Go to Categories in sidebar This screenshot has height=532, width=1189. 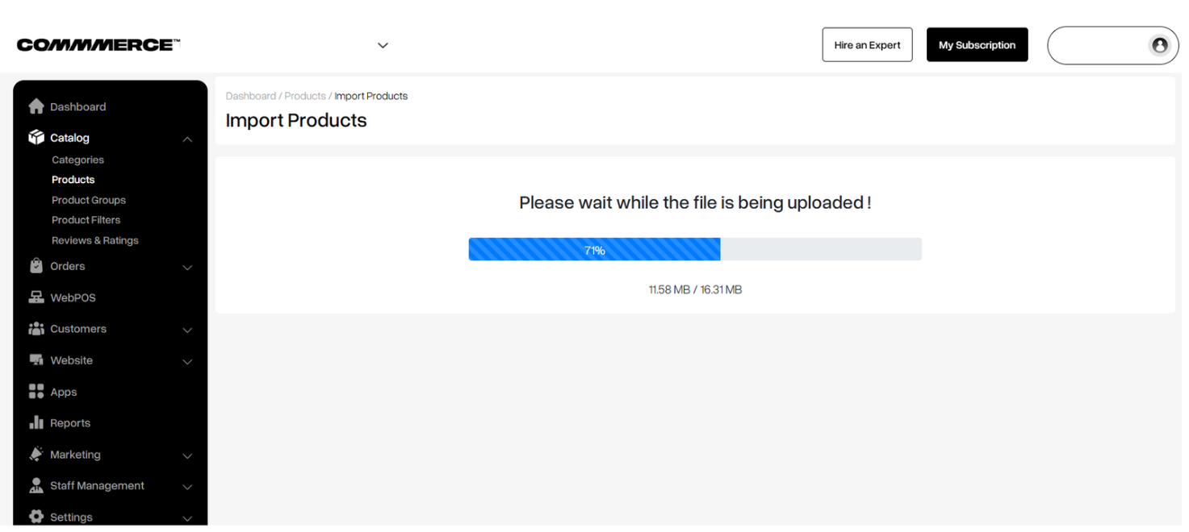78,160
